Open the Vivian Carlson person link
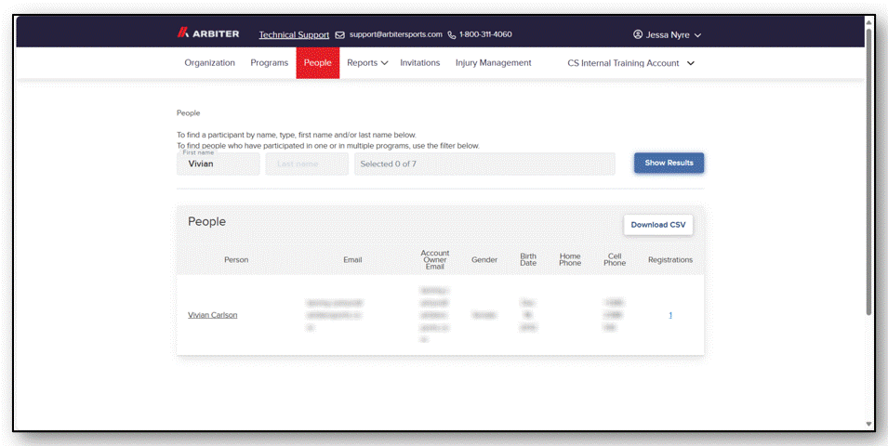888x446 pixels. [x=212, y=315]
